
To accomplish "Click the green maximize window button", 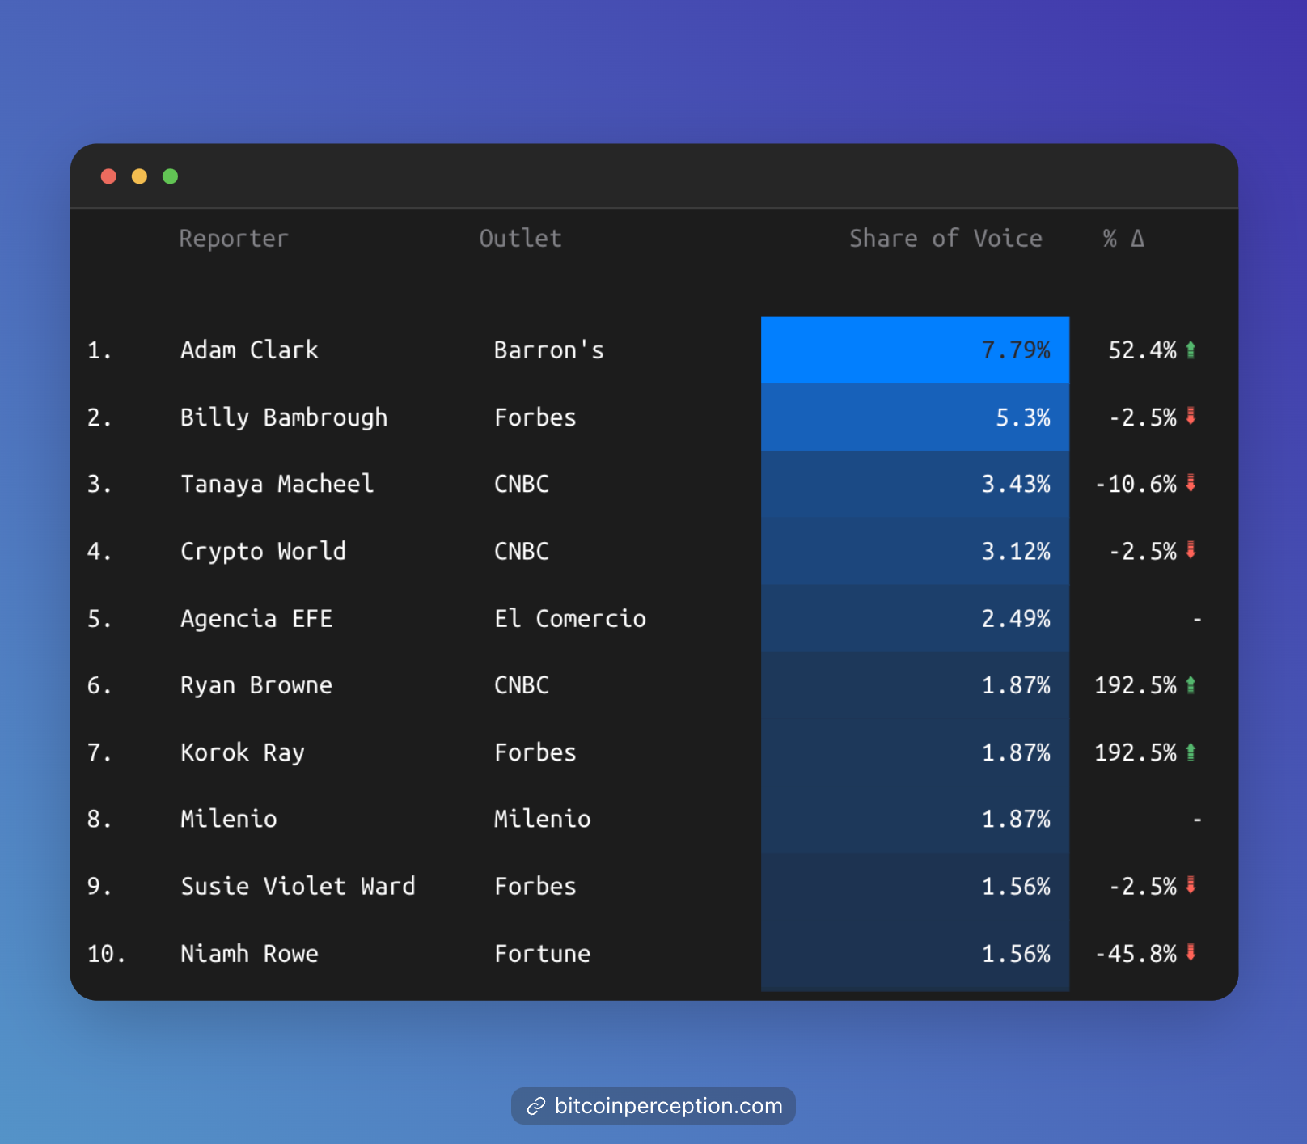I will pos(170,176).
